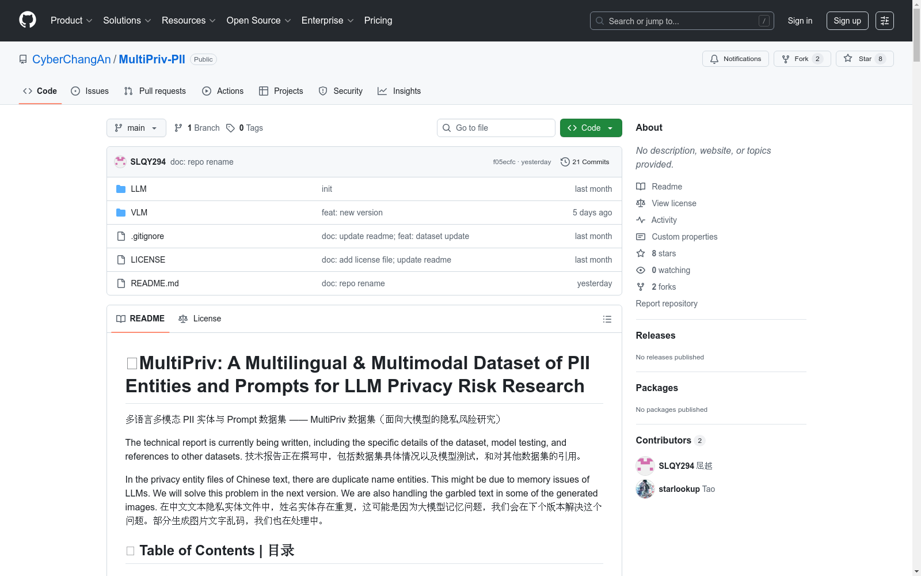Open the green Code dropdown button
Viewport: 921px width, 576px height.
point(591,128)
